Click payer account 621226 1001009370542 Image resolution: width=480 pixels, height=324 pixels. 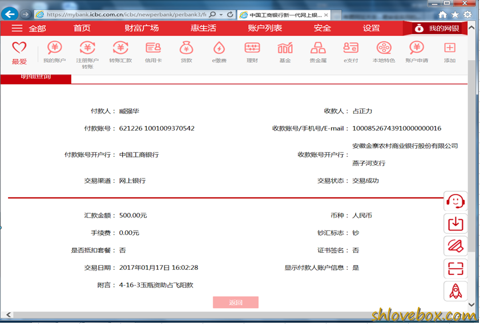157,128
